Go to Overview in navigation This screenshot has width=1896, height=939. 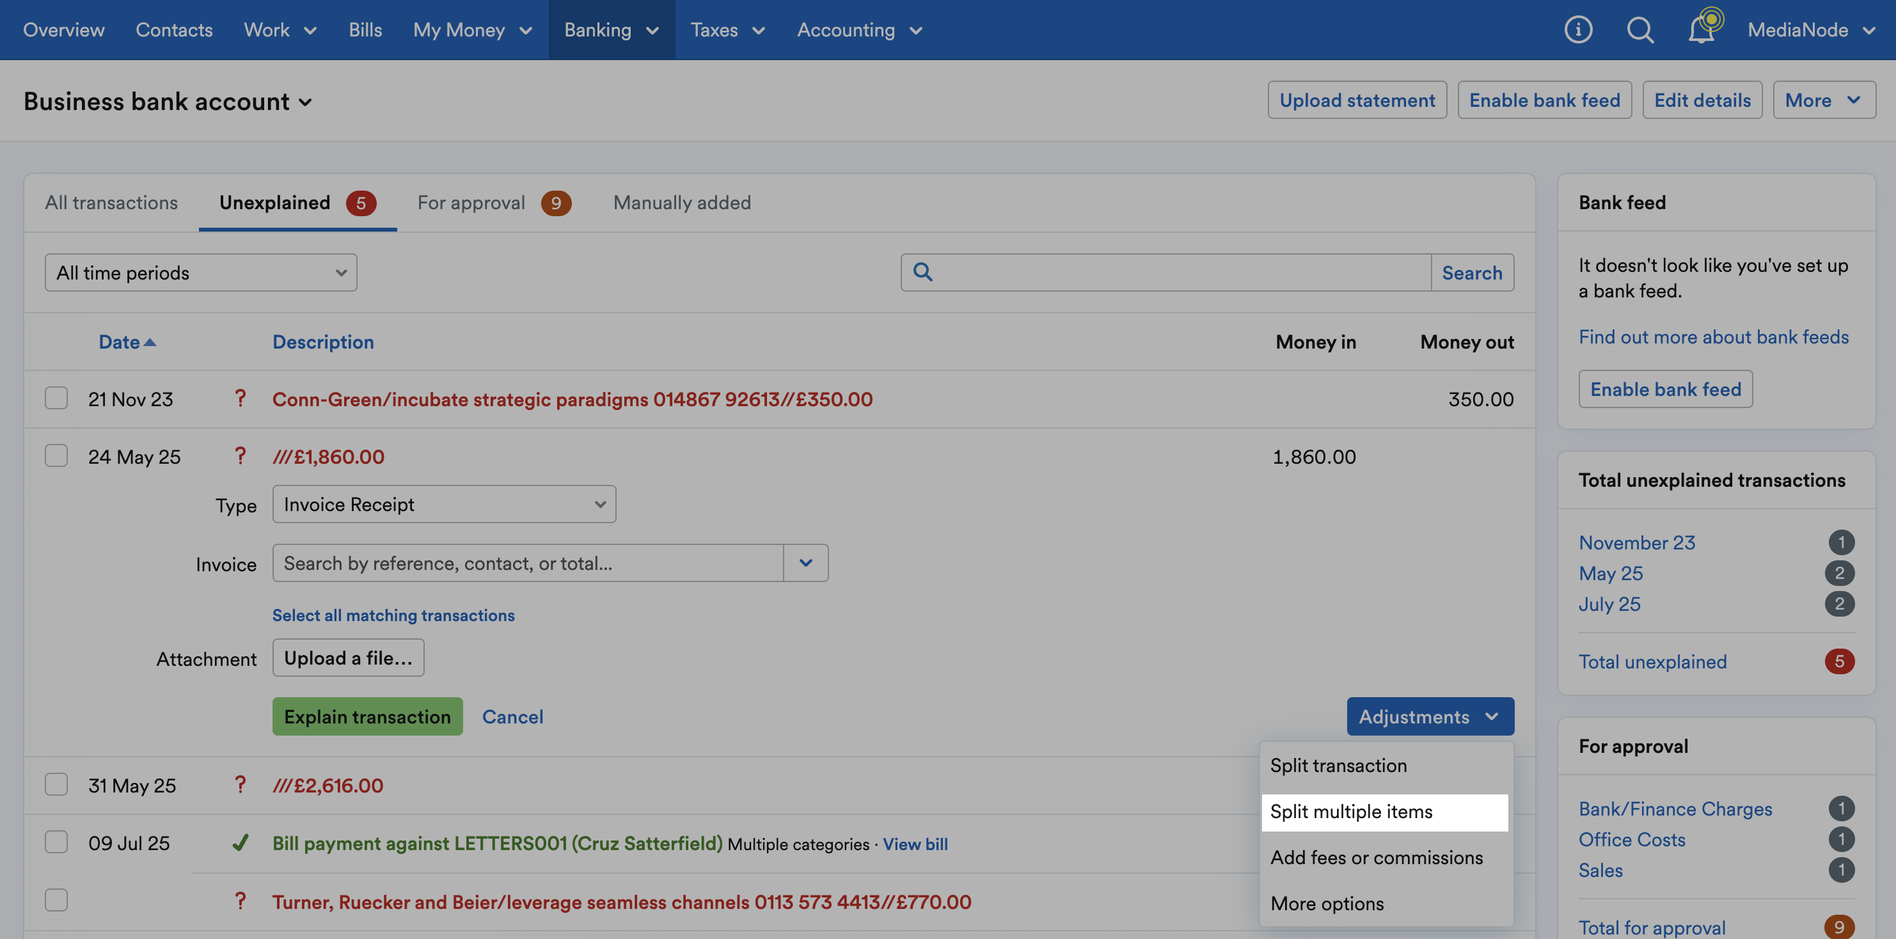[x=64, y=29]
